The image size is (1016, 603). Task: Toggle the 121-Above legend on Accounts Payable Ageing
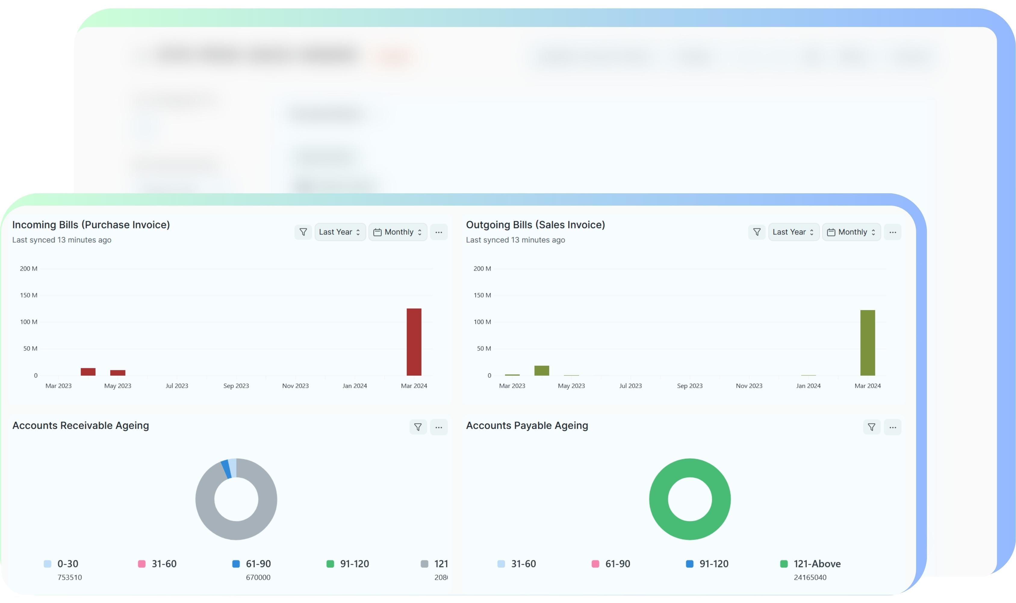click(x=811, y=564)
